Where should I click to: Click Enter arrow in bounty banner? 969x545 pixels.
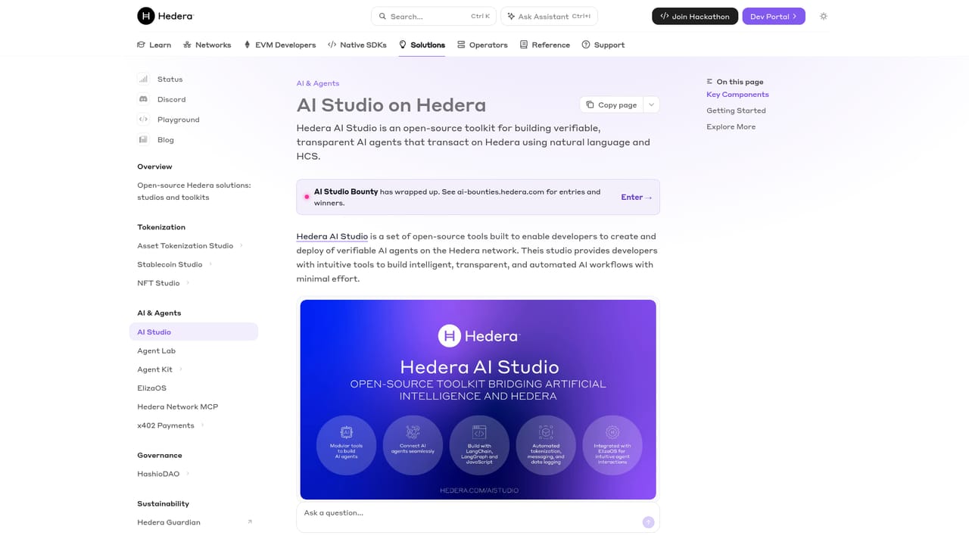coord(637,197)
